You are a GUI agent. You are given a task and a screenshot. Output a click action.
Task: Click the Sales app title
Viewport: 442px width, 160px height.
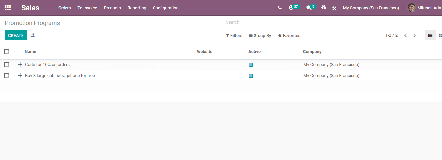[30, 8]
